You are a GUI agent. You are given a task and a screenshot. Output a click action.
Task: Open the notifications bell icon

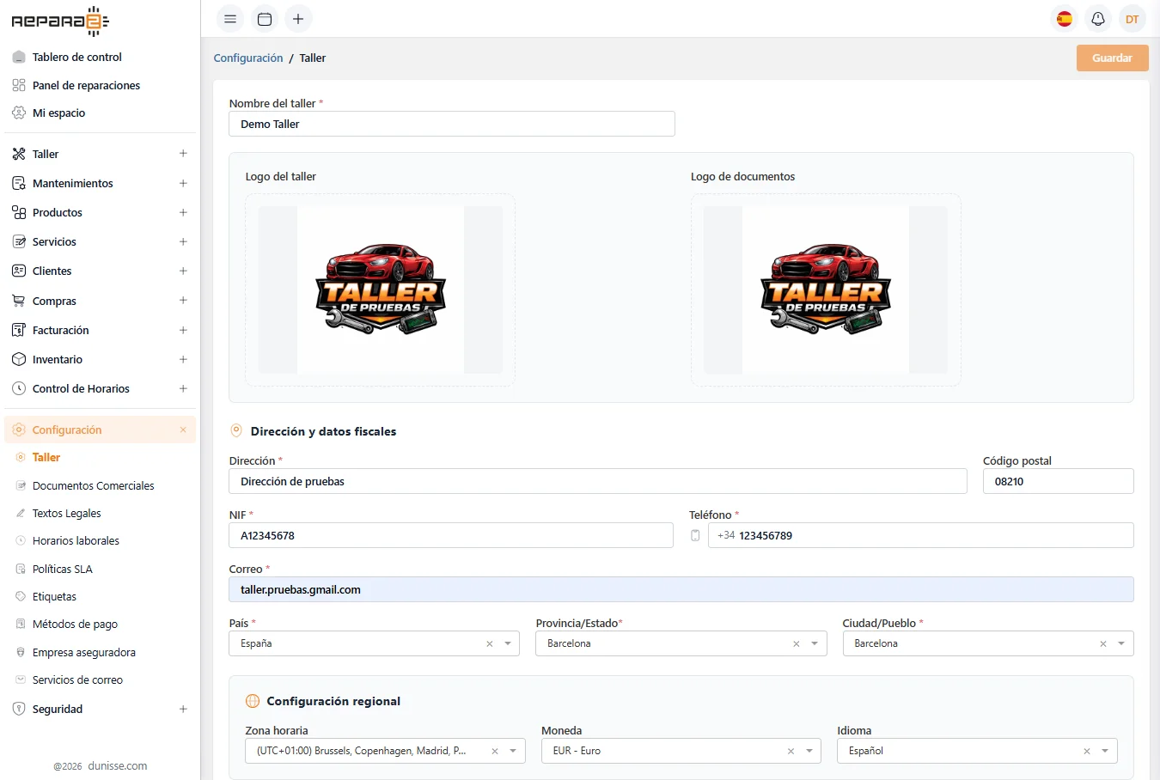pyautogui.click(x=1098, y=19)
